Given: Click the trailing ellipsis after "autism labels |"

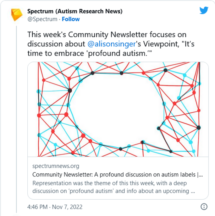Looking at the screenshot, I should [201, 175].
